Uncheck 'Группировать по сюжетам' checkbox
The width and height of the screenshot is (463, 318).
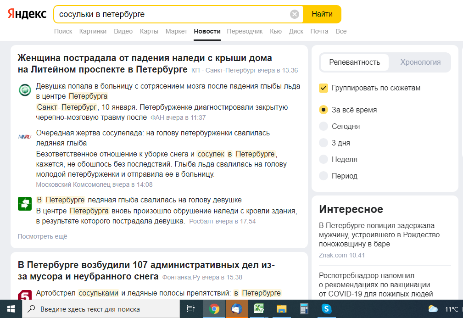click(x=324, y=88)
